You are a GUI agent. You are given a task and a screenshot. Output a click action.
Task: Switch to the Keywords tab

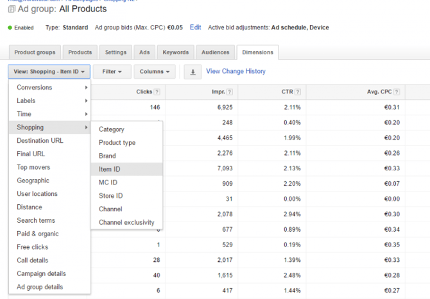tap(175, 53)
